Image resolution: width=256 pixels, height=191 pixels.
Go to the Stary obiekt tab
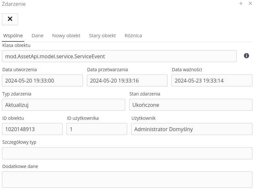click(x=102, y=36)
